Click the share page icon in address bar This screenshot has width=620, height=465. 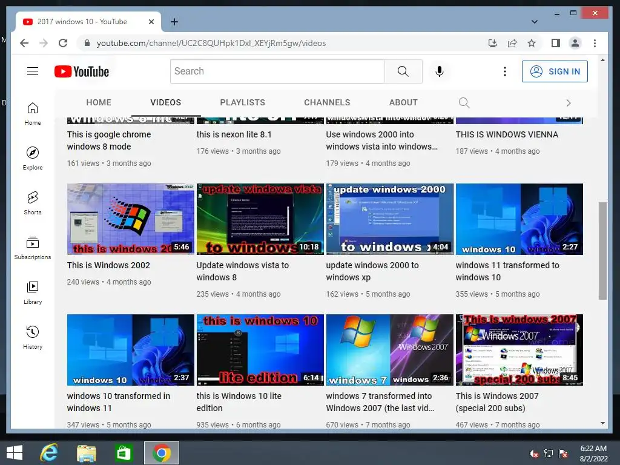pos(512,43)
